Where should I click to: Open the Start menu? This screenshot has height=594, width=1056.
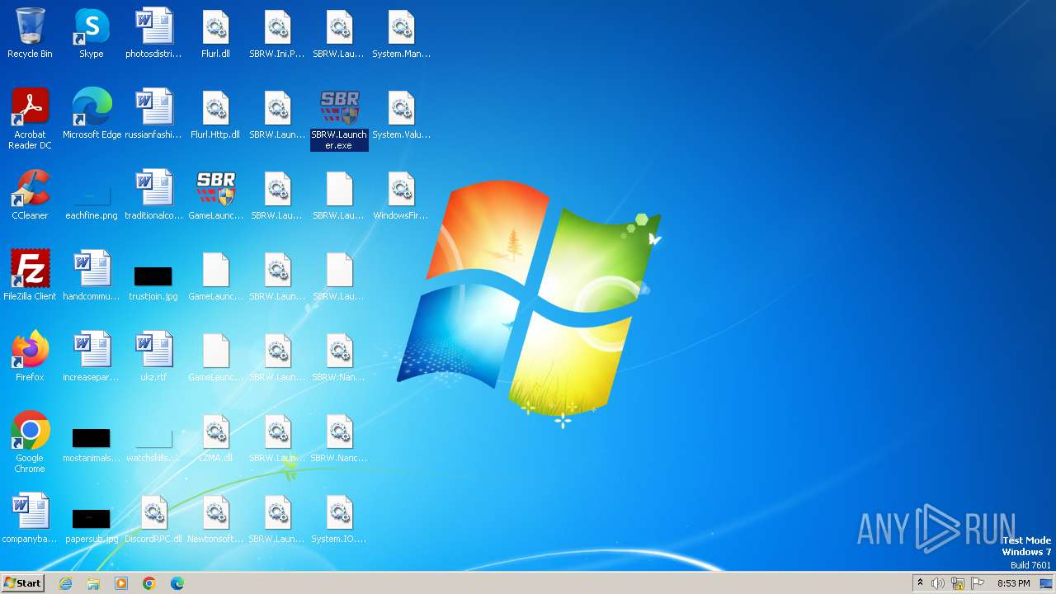click(x=23, y=583)
